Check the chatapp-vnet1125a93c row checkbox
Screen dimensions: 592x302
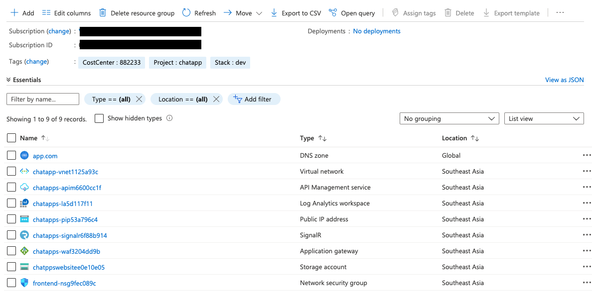point(11,171)
